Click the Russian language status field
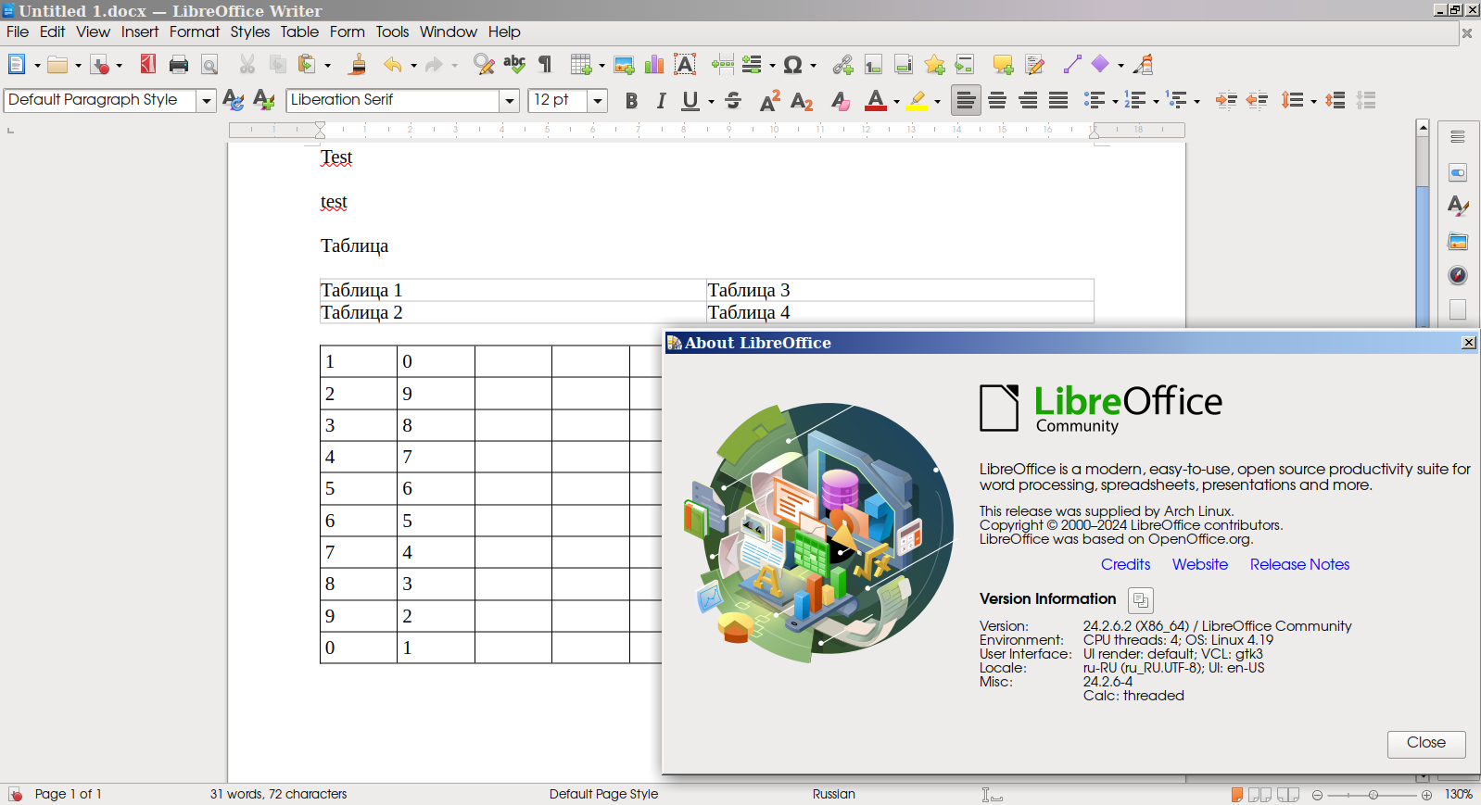Image resolution: width=1481 pixels, height=805 pixels. coord(834,794)
